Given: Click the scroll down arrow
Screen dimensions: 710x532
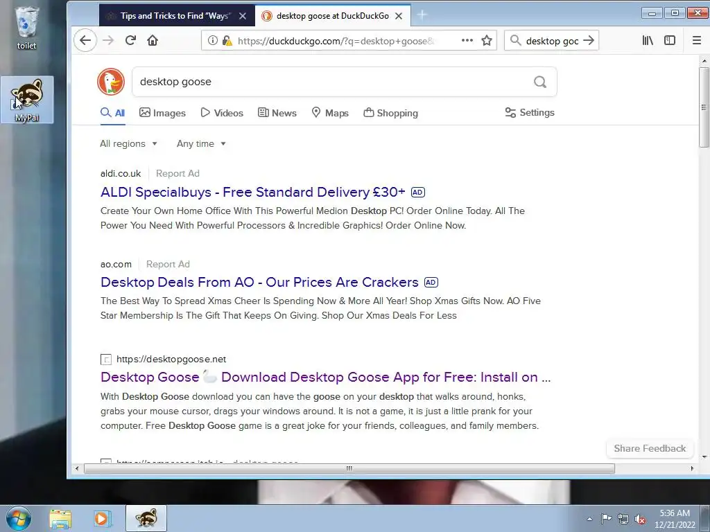Looking at the screenshot, I should tap(704, 457).
